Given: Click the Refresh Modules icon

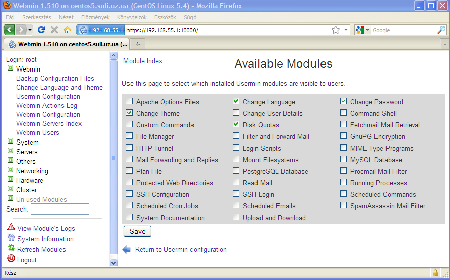Looking at the screenshot, I should [x=11, y=249].
